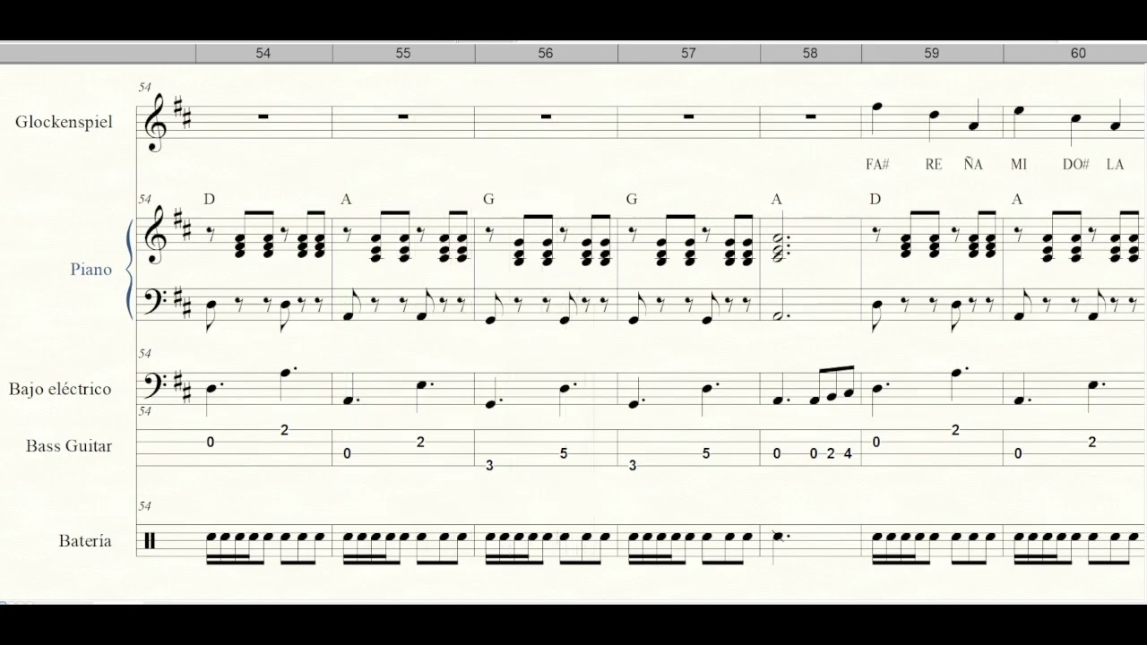Jump to measure 59 in ruler
Screen dimensions: 1147x645
[x=932, y=53]
